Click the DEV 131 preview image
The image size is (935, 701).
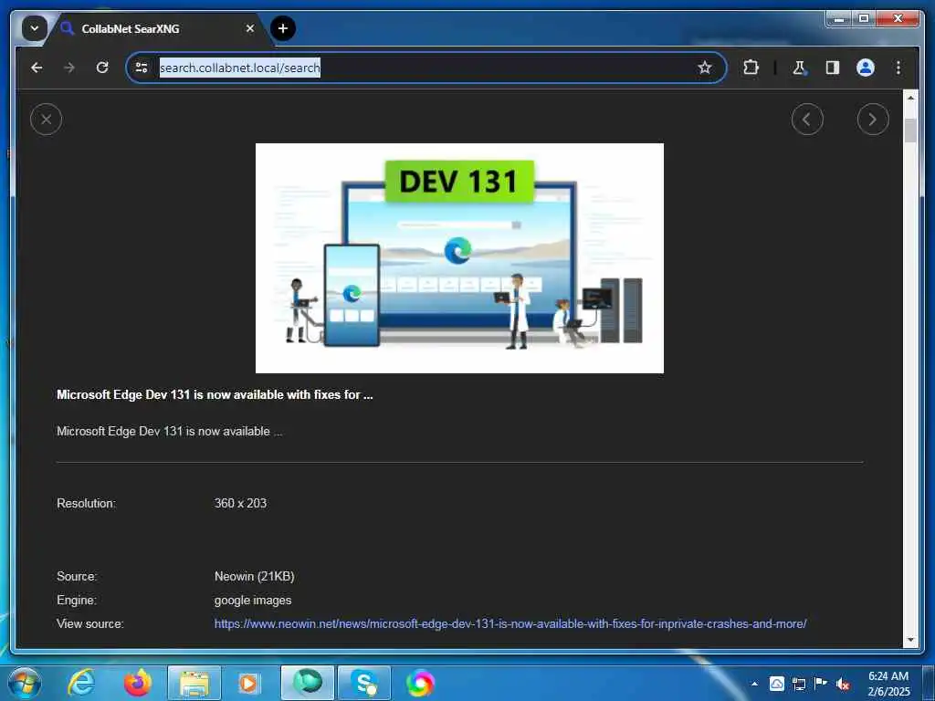coord(459,258)
